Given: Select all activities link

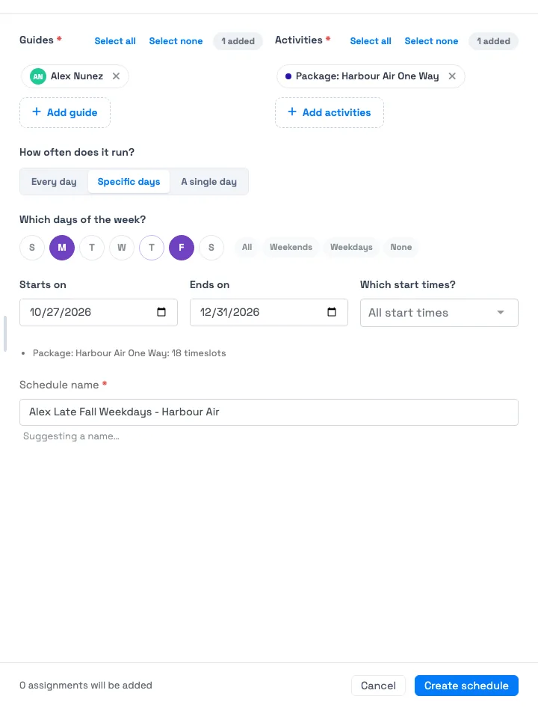Looking at the screenshot, I should pos(371,41).
